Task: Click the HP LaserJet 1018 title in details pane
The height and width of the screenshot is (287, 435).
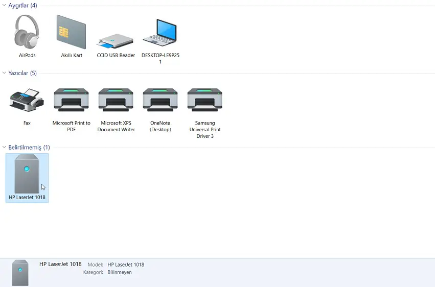Action: (60, 265)
